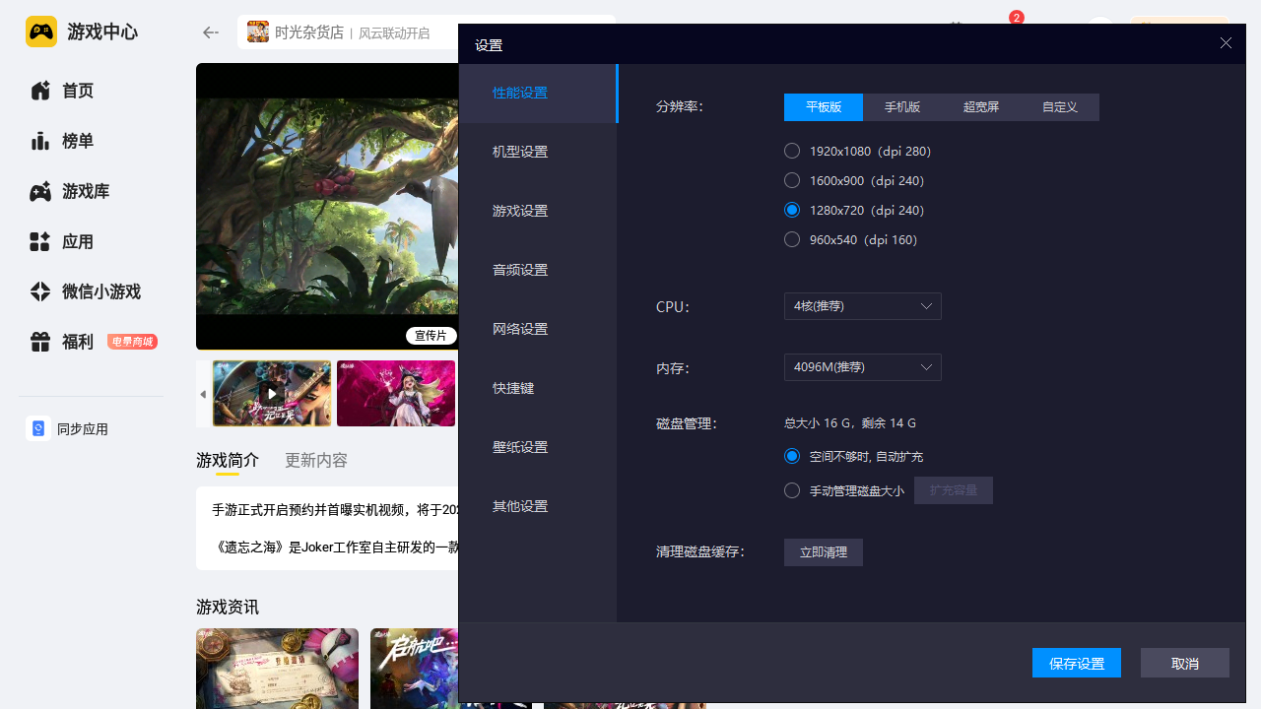Viewport: 1261px width, 709px height.
Task: Switch to the Phone (手机版) resolution tab
Action: (x=901, y=107)
